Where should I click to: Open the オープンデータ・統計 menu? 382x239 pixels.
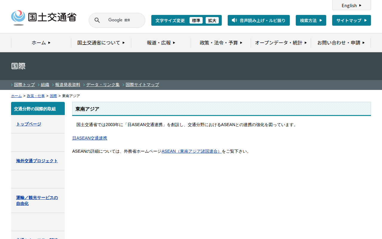coord(281,43)
